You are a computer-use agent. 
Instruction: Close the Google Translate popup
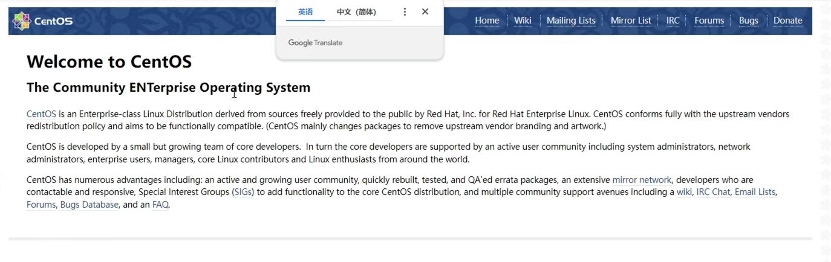click(425, 11)
